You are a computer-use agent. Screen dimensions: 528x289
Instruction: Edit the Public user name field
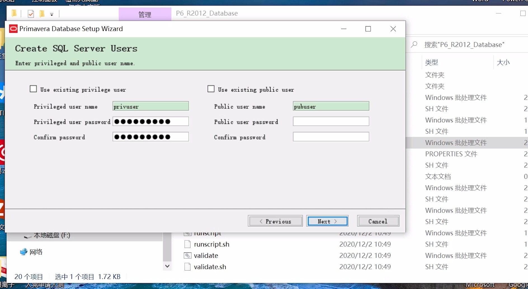tap(331, 106)
